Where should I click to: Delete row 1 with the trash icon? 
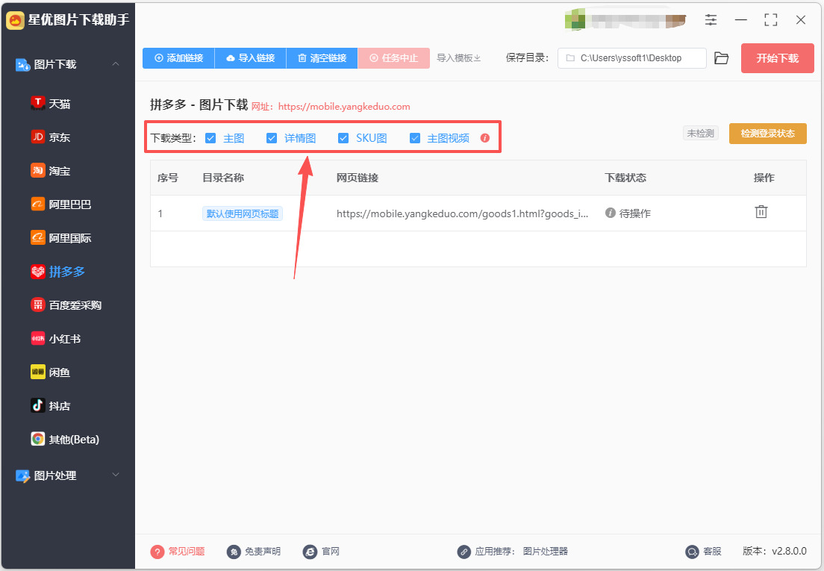(761, 212)
